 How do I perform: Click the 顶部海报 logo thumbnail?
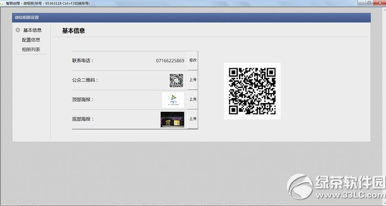pos(173,100)
